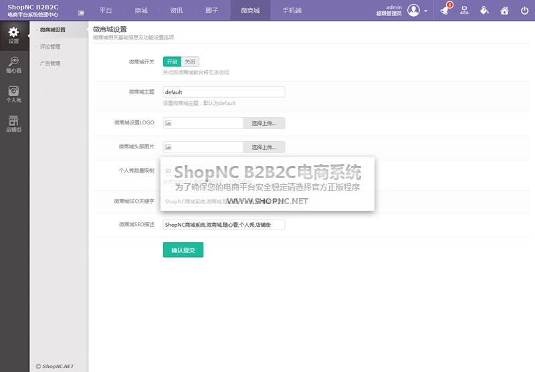Go to home via house icon

[x=504, y=11]
